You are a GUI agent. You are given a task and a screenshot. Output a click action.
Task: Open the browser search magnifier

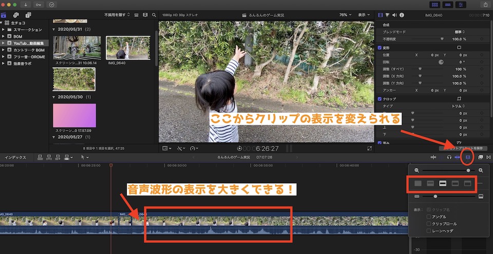pos(154,15)
